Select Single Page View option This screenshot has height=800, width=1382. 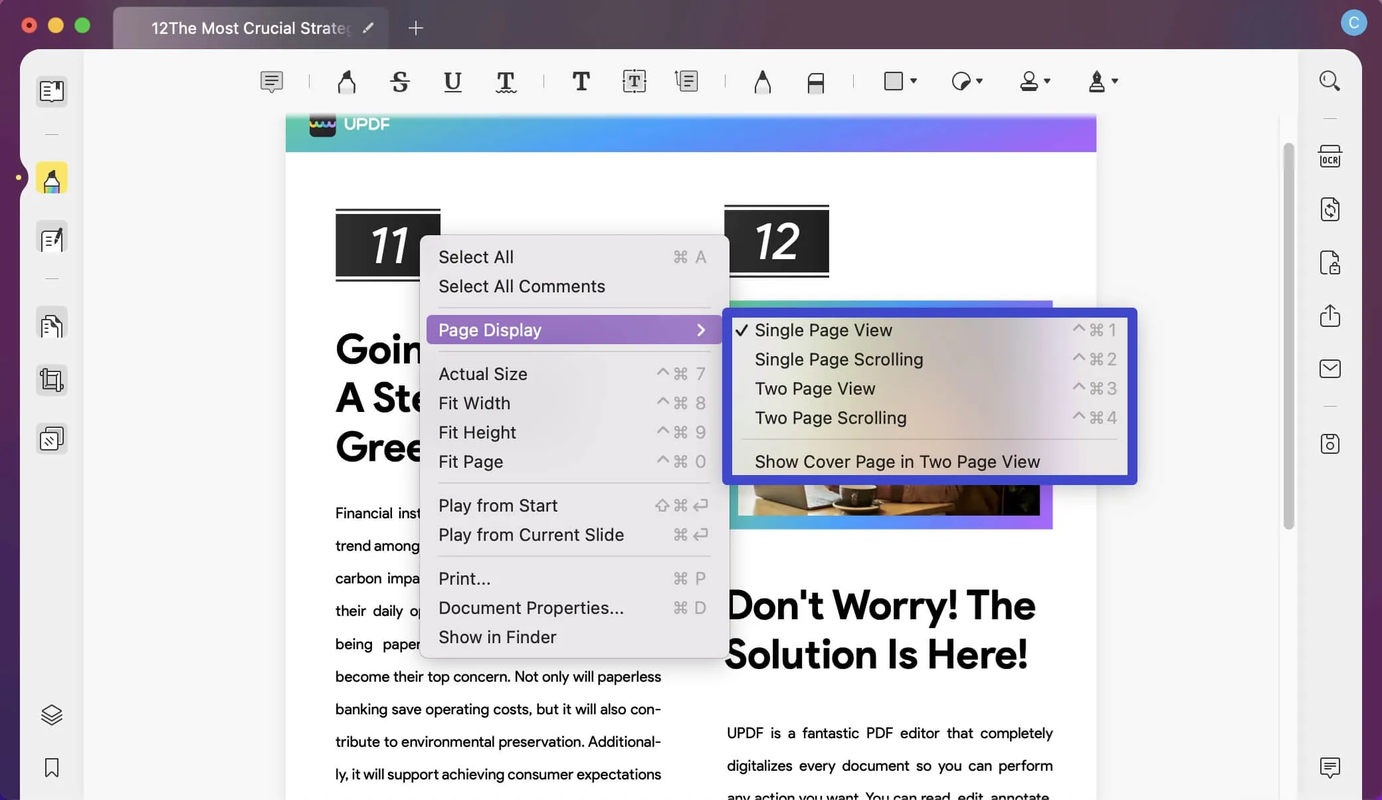[x=823, y=330]
